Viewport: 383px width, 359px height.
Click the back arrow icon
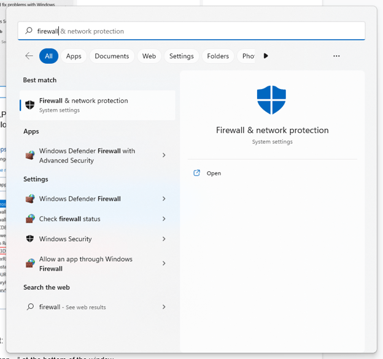tap(29, 56)
